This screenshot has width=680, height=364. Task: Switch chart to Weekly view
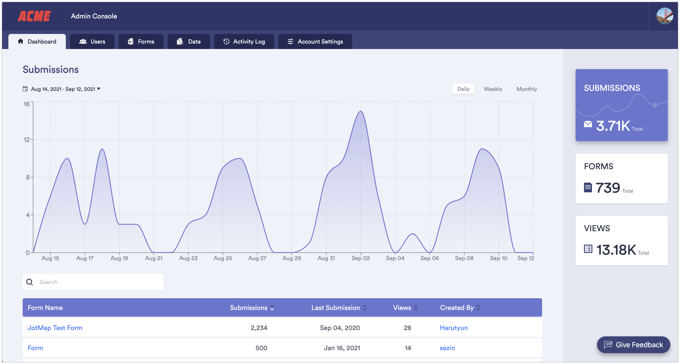(x=493, y=89)
